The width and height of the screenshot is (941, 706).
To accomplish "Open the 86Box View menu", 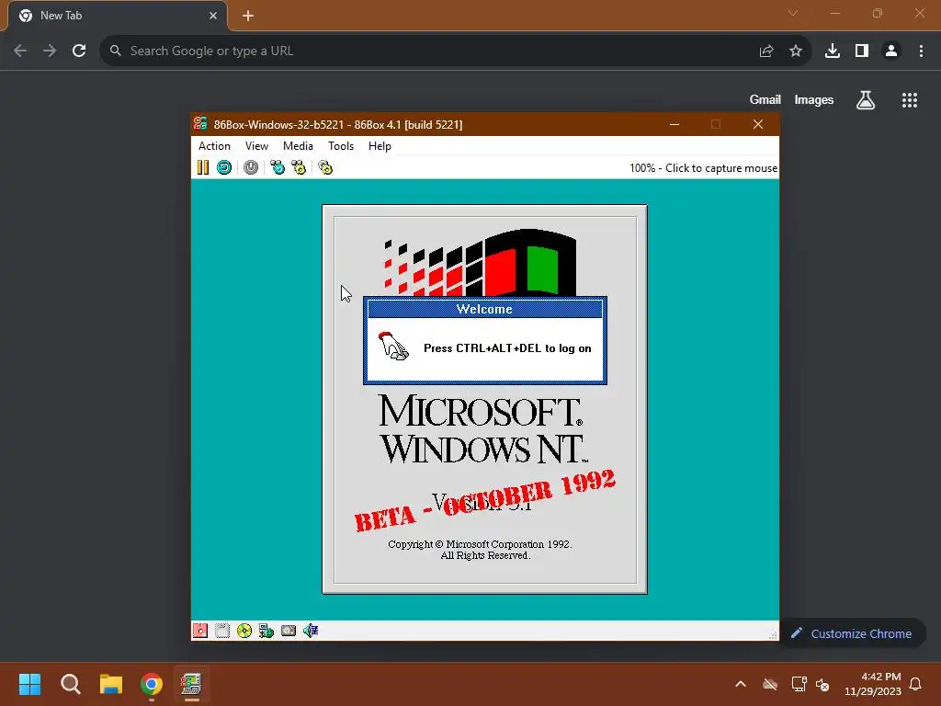I will pyautogui.click(x=256, y=146).
